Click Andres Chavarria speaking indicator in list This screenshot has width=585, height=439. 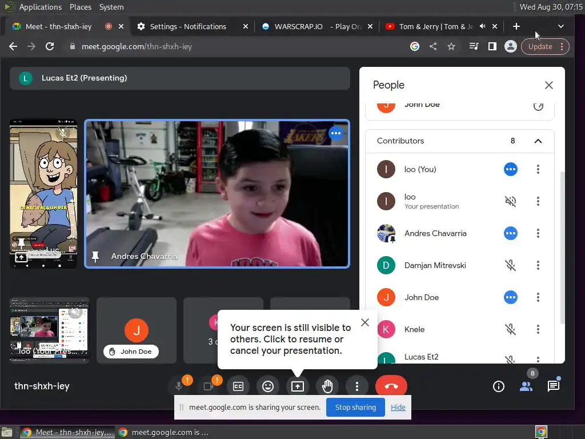click(x=510, y=233)
